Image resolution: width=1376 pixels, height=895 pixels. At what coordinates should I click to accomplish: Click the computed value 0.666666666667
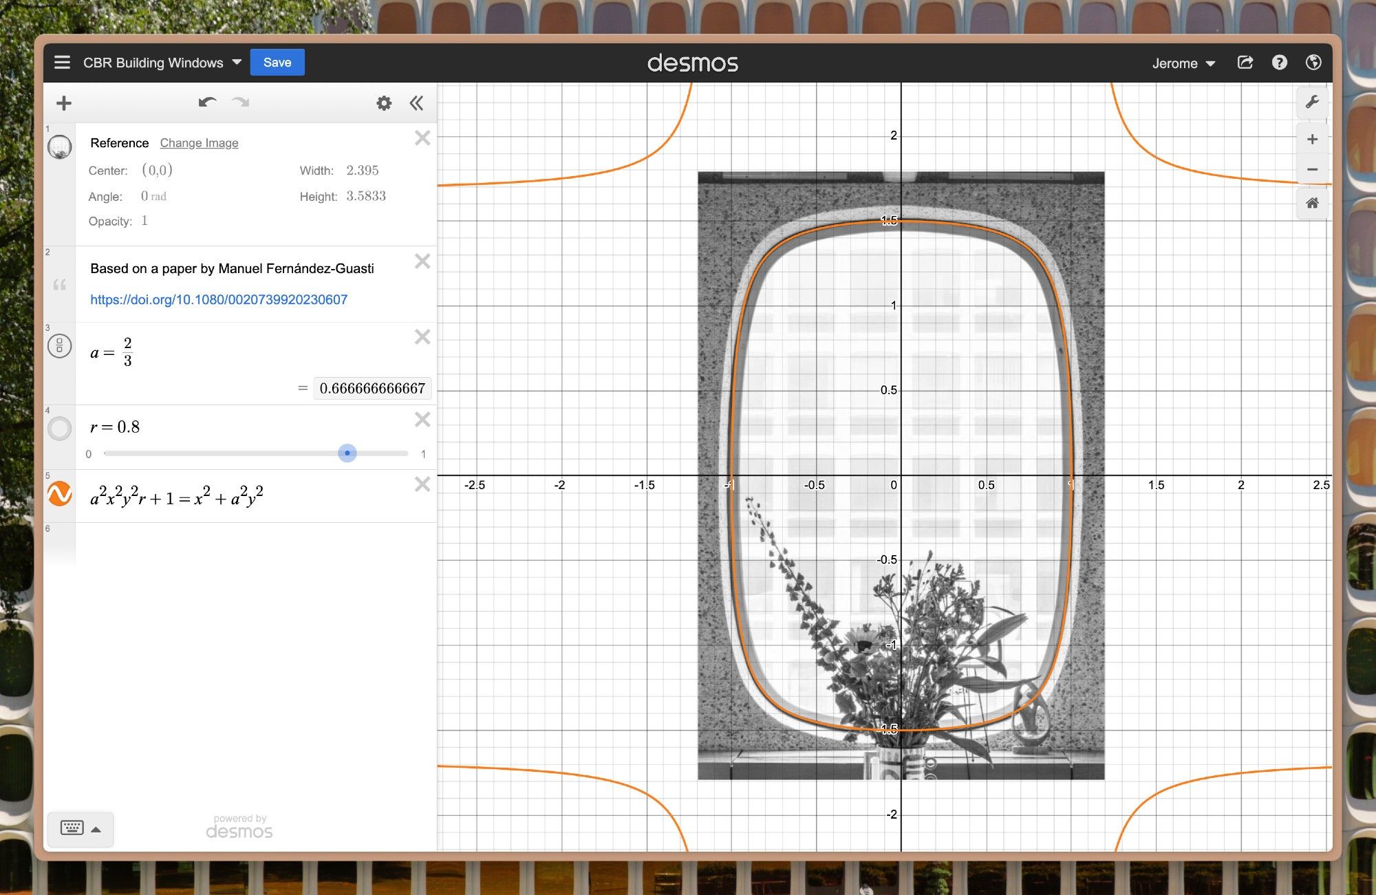(372, 389)
